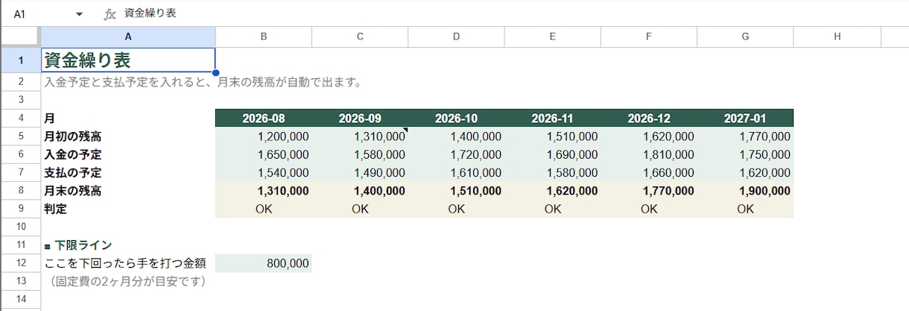Image resolution: width=909 pixels, height=311 pixels.
Task: Click cell with value 1,490,000
Action: 360,172
